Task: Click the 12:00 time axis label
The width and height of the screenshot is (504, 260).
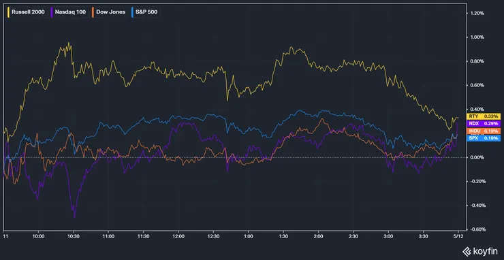Action: tap(178, 236)
